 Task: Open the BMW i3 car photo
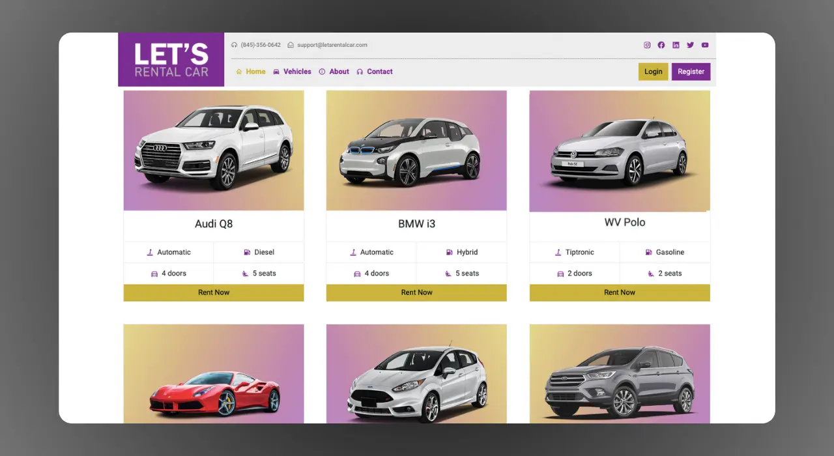tap(416, 150)
